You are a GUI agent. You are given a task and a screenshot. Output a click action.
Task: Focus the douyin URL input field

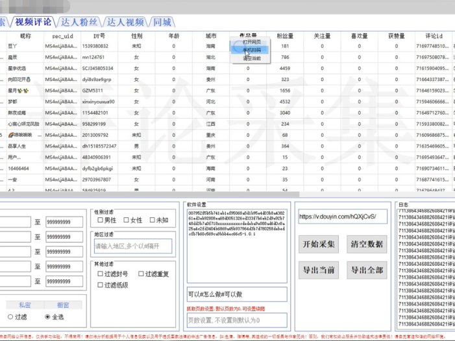pos(343,217)
